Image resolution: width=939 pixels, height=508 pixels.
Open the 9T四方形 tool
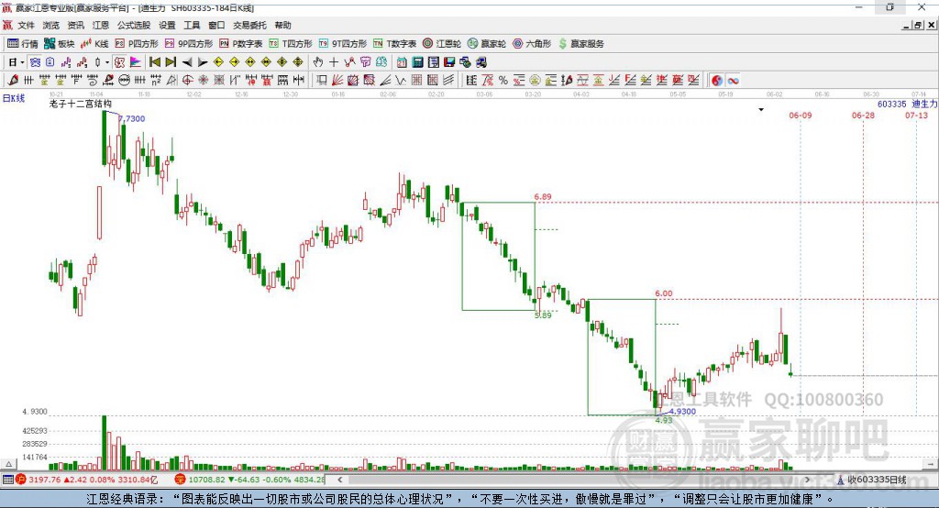pyautogui.click(x=342, y=44)
